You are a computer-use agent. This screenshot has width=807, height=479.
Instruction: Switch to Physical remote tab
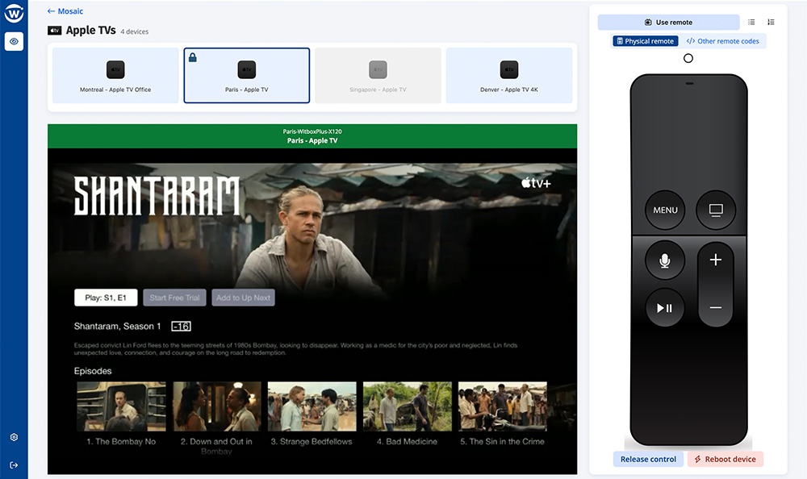pos(646,41)
